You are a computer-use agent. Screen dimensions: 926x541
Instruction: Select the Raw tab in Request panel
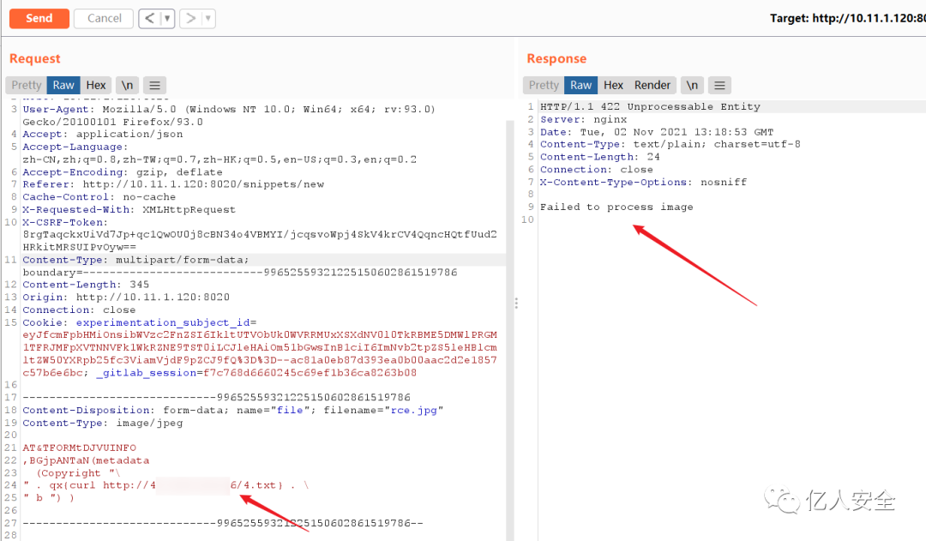tap(63, 85)
